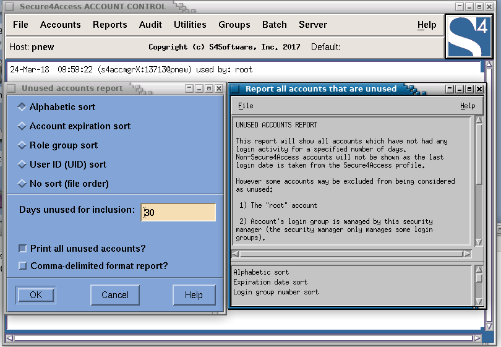Open the Reports menu

click(x=110, y=25)
